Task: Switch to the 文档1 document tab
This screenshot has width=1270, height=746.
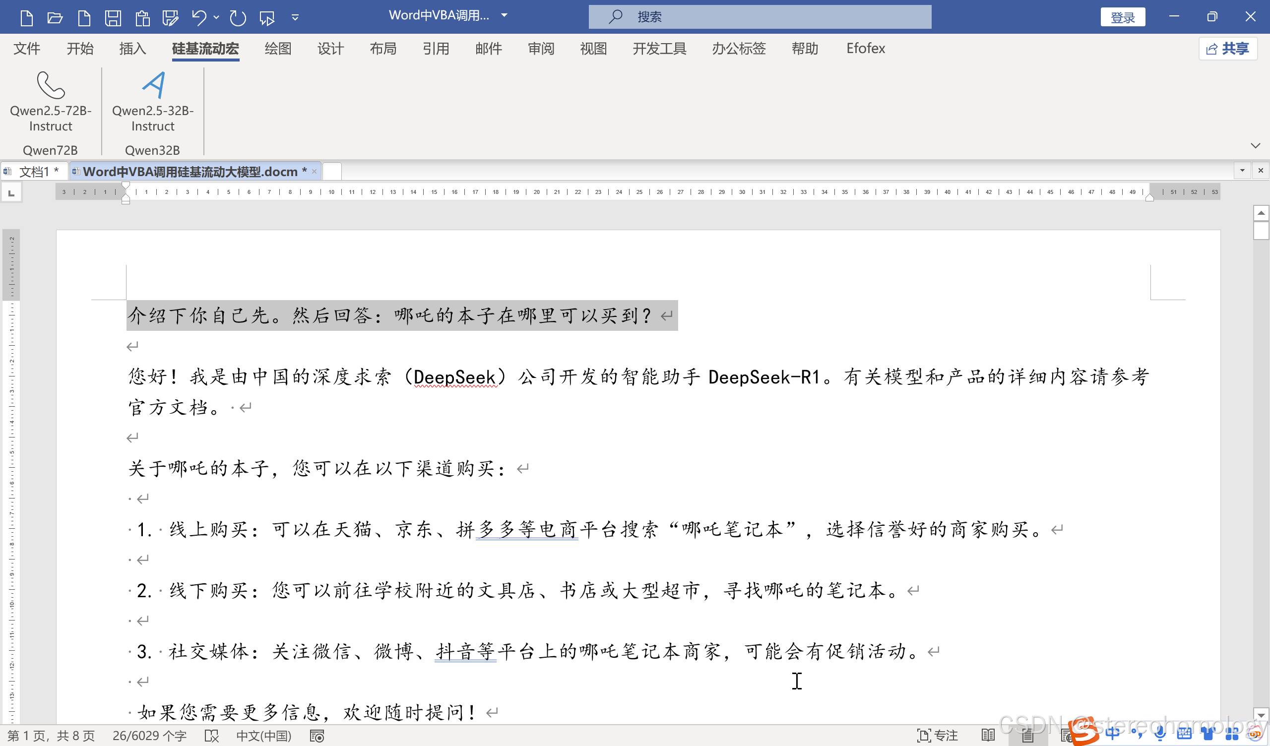Action: pos(33,172)
